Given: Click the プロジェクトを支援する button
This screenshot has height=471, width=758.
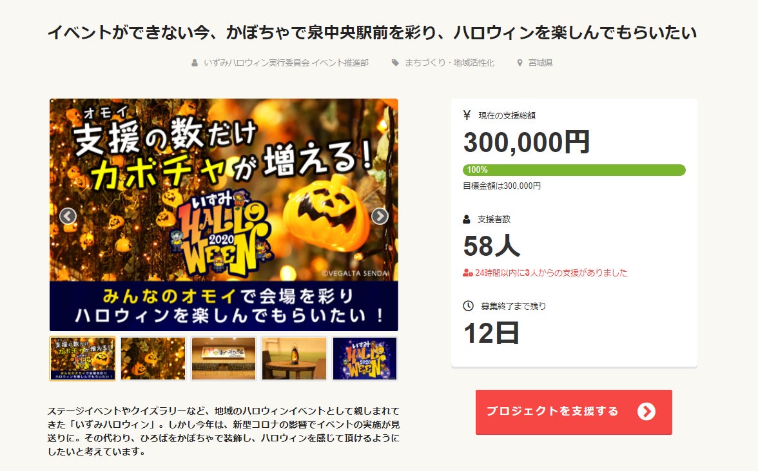Looking at the screenshot, I should [574, 412].
